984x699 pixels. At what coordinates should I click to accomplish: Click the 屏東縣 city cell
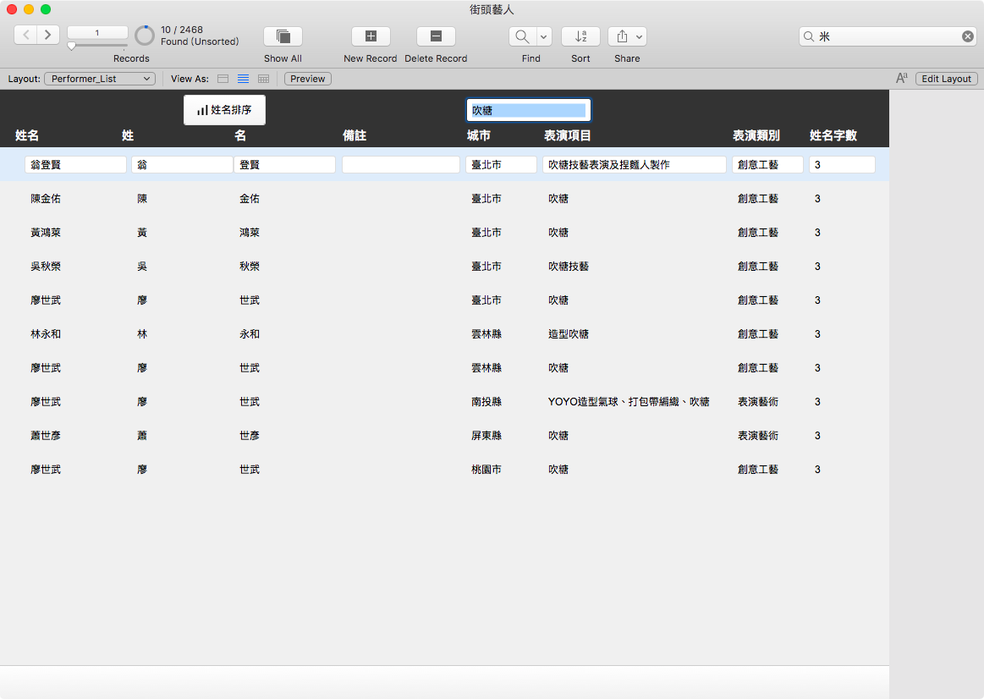point(487,436)
